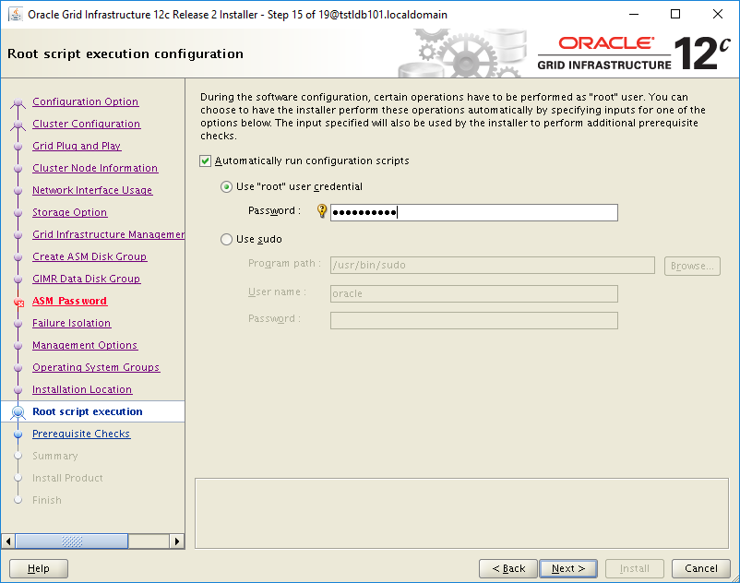Open Operating System Groups step
740x583 pixels.
(x=96, y=368)
